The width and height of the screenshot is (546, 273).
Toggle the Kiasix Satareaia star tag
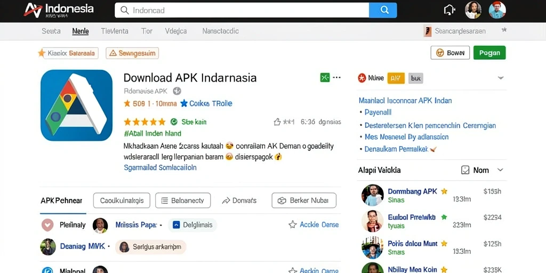(x=68, y=53)
